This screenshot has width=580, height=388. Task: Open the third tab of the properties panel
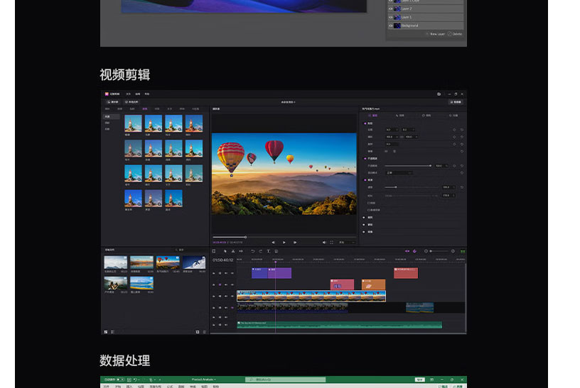tap(427, 116)
